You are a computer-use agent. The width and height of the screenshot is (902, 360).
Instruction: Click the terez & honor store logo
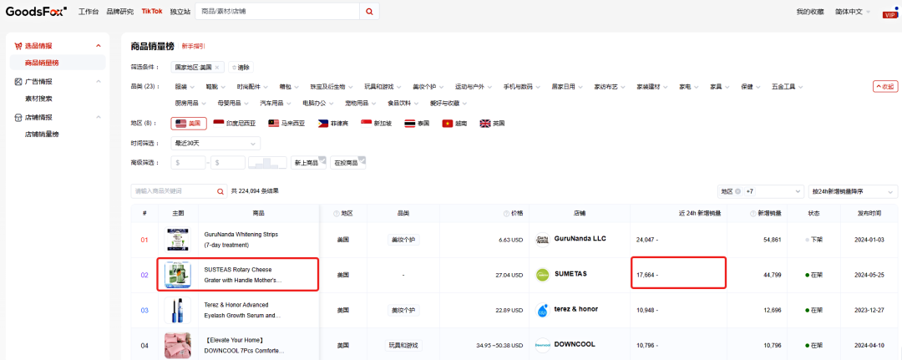pos(543,310)
